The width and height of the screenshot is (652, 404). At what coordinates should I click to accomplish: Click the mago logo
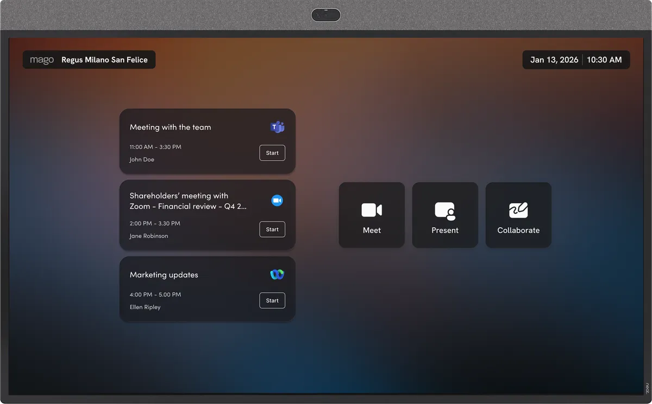42,60
